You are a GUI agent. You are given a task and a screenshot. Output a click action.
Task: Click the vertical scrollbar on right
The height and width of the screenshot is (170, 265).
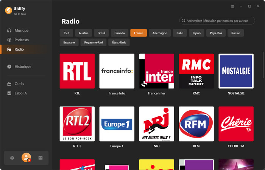tap(263, 64)
